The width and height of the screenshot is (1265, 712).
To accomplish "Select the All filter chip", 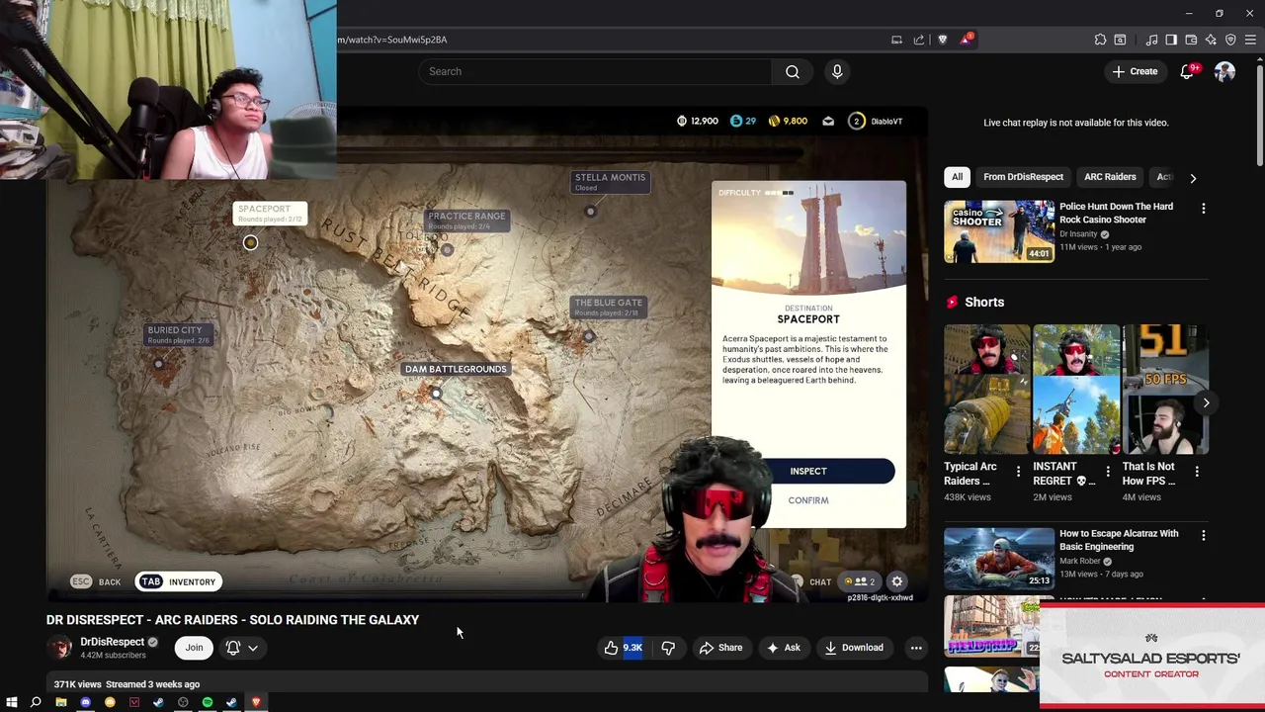I will click(x=957, y=177).
